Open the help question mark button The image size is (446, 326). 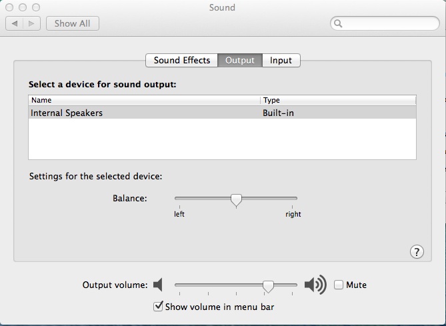tap(417, 251)
